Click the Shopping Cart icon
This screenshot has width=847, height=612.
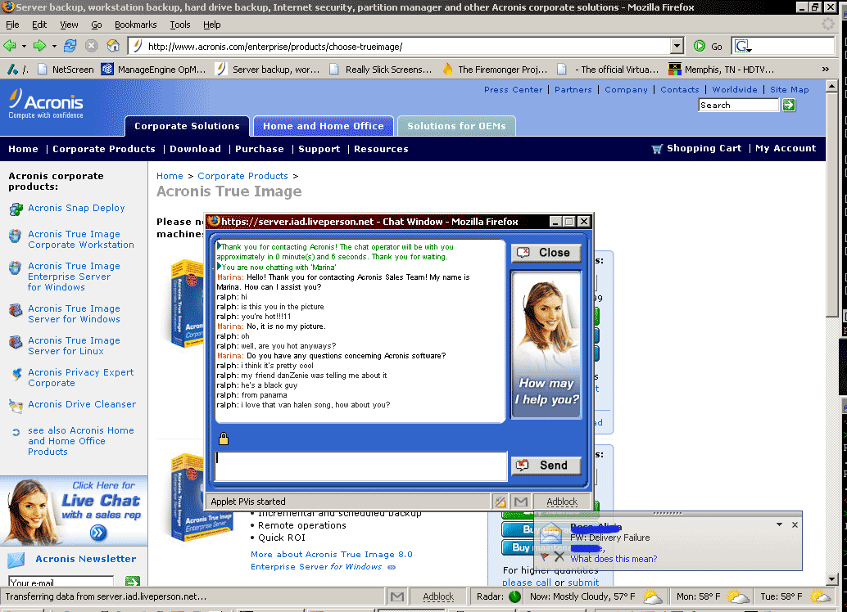click(657, 149)
